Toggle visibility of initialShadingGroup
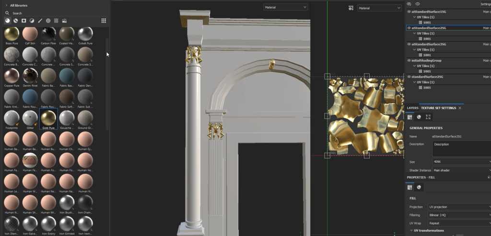This screenshot has width=491, height=236. click(x=409, y=60)
